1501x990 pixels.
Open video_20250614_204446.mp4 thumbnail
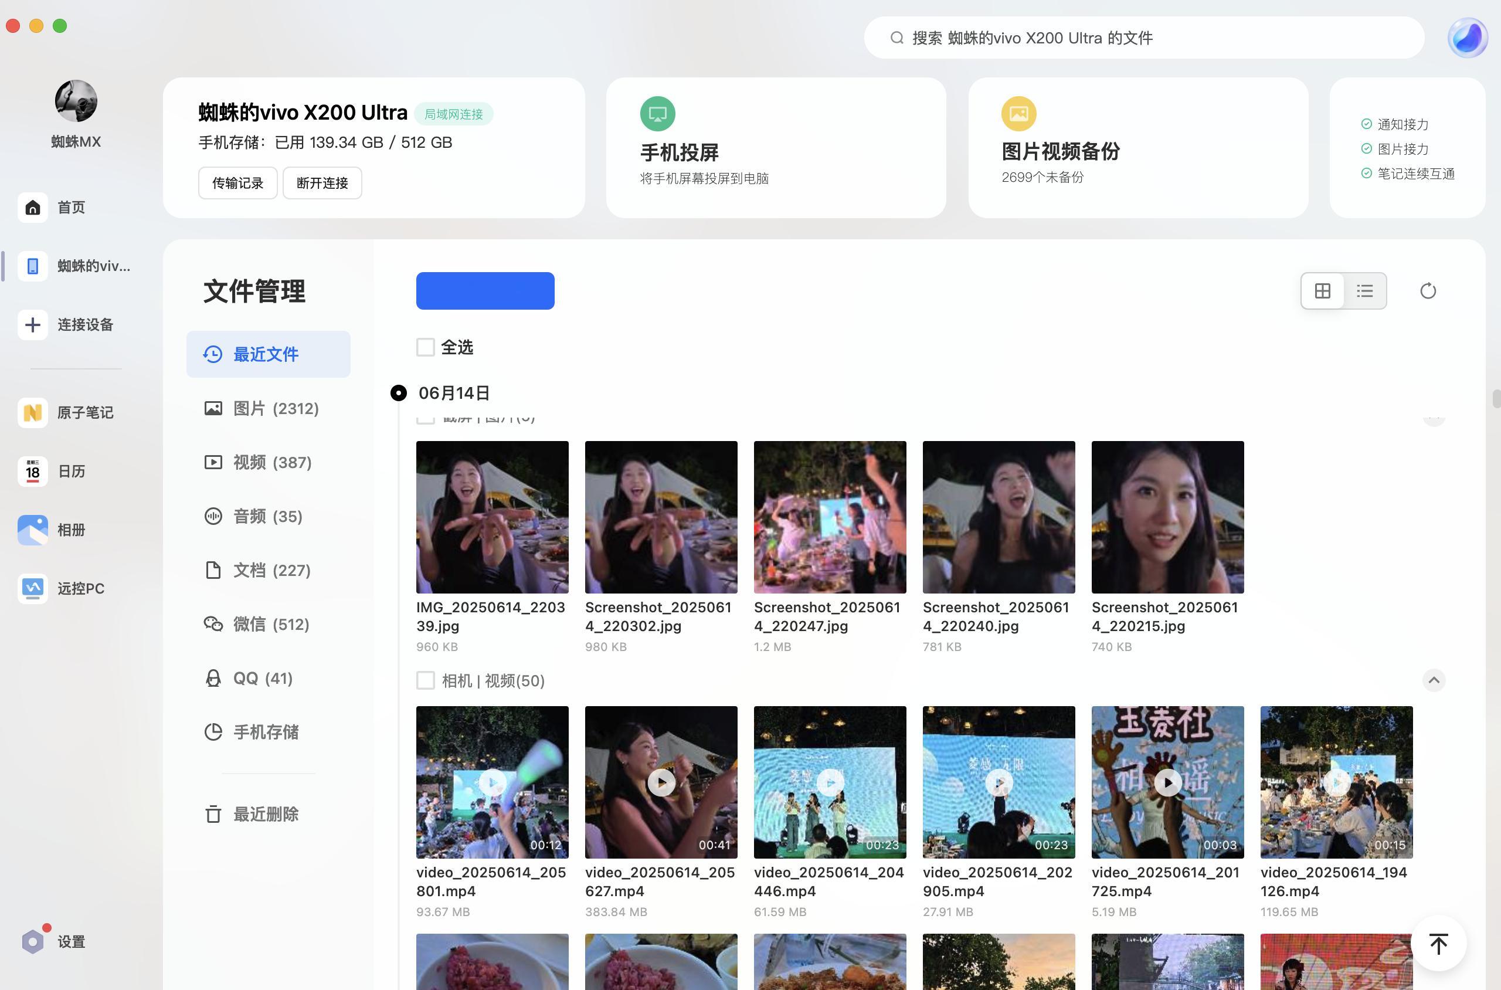click(x=830, y=782)
